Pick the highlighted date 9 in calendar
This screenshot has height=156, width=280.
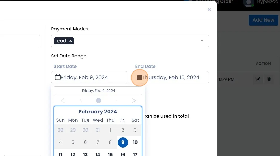pyautogui.click(x=123, y=142)
